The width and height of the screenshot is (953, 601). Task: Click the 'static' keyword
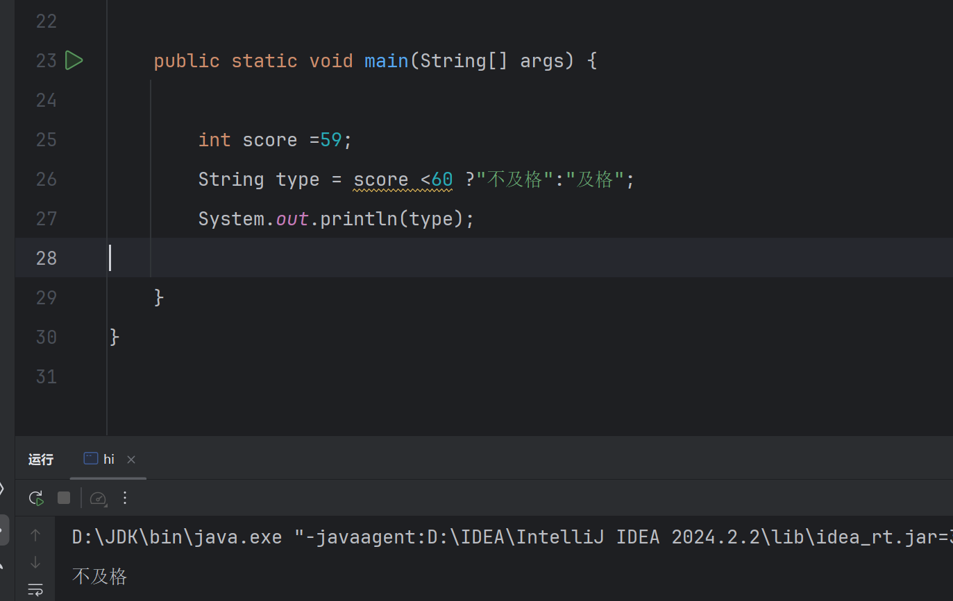point(264,61)
